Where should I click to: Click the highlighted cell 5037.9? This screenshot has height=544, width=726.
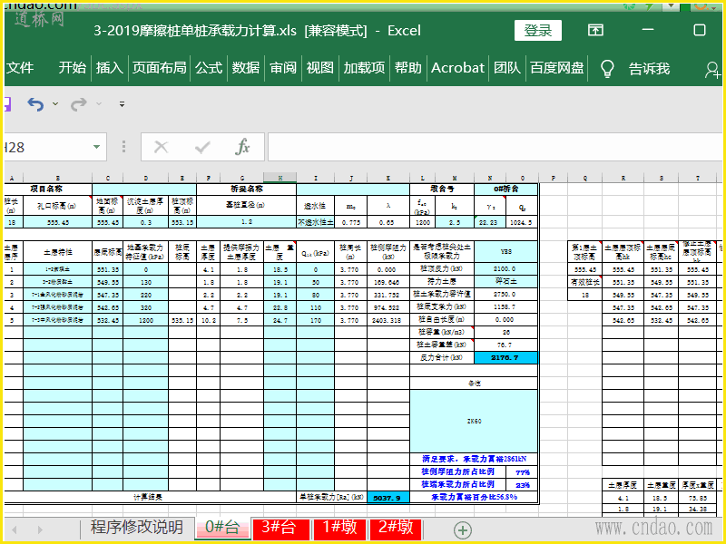(388, 498)
